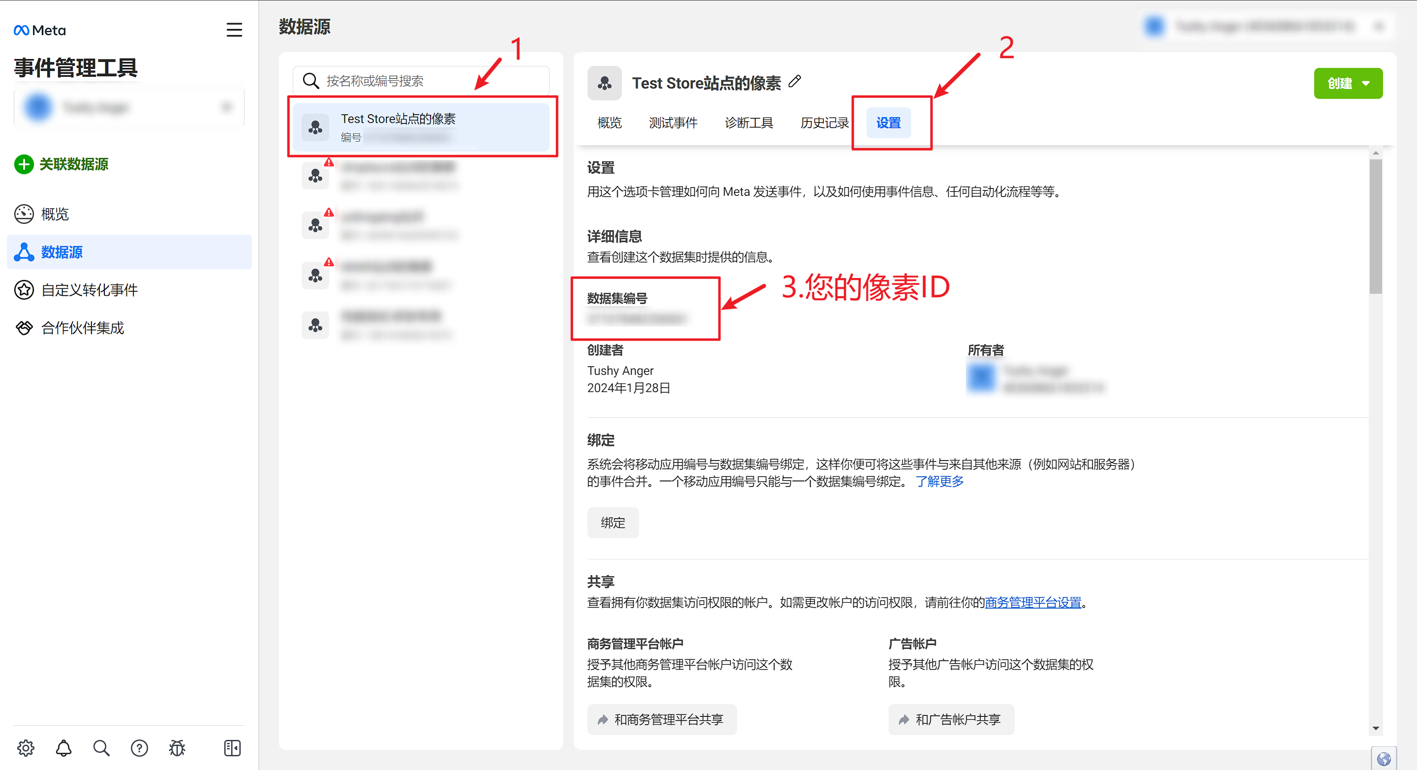Click the 绑定 button
The height and width of the screenshot is (770, 1417).
(613, 523)
